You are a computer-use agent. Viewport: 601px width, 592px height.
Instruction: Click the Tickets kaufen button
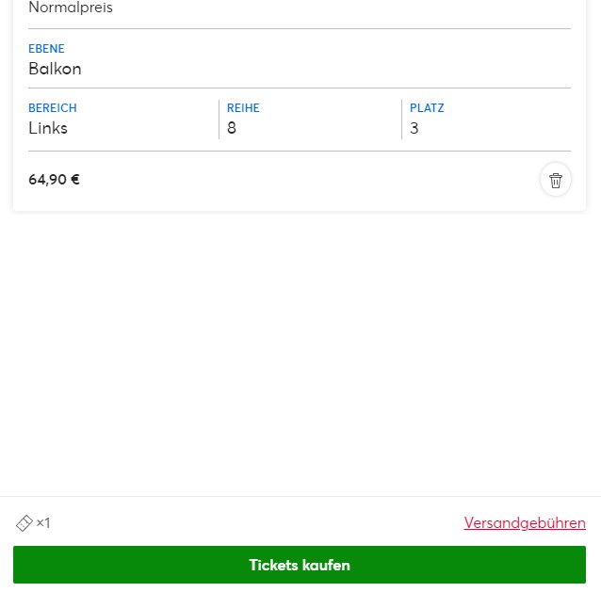click(x=300, y=566)
